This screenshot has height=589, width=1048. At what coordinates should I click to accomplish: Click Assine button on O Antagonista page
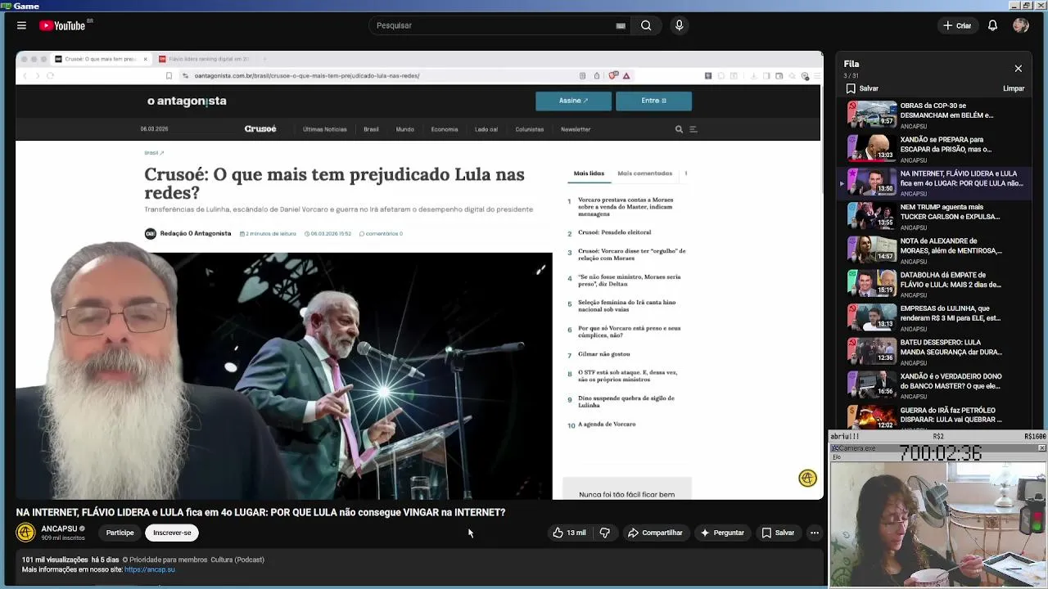(x=573, y=101)
